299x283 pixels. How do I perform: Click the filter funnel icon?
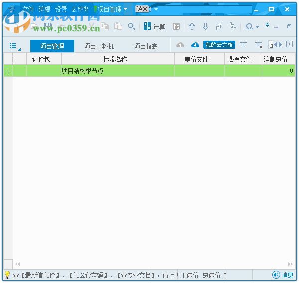pyautogui.click(x=244, y=45)
